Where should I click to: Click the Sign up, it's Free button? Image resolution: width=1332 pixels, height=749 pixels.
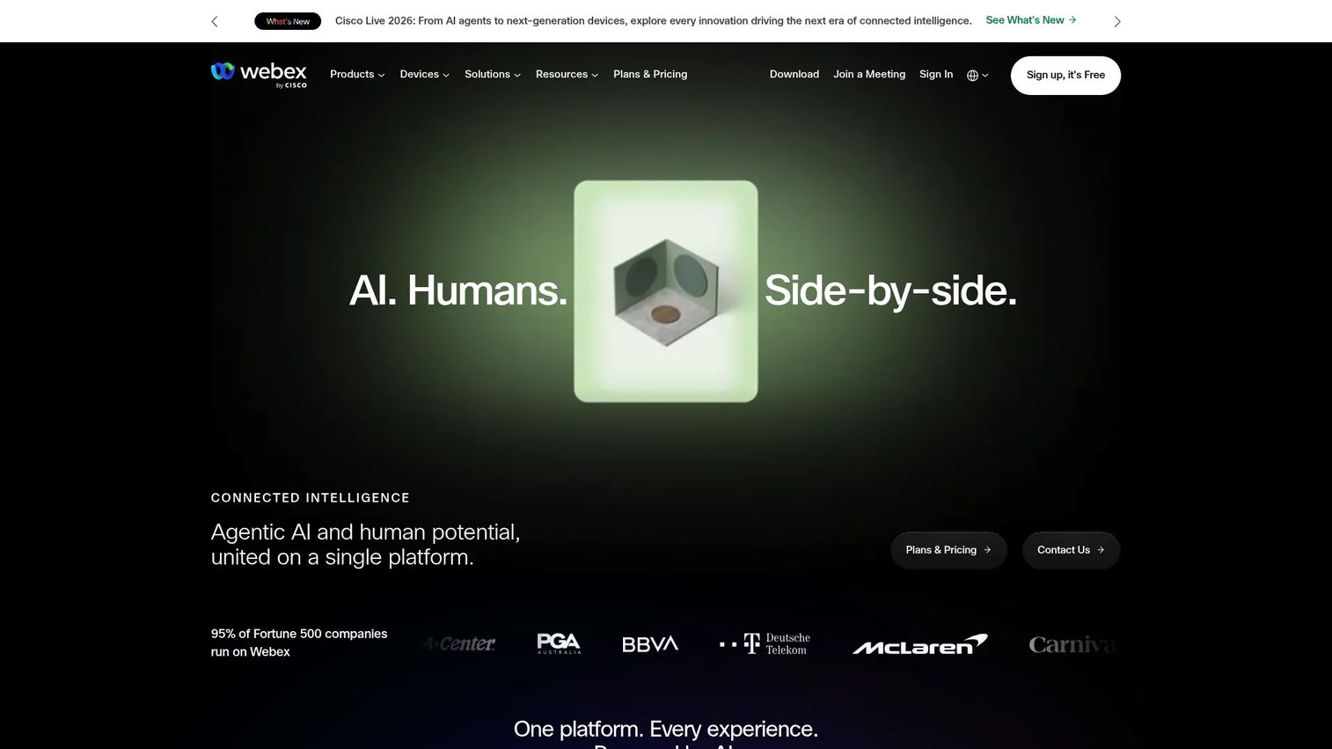(1065, 76)
